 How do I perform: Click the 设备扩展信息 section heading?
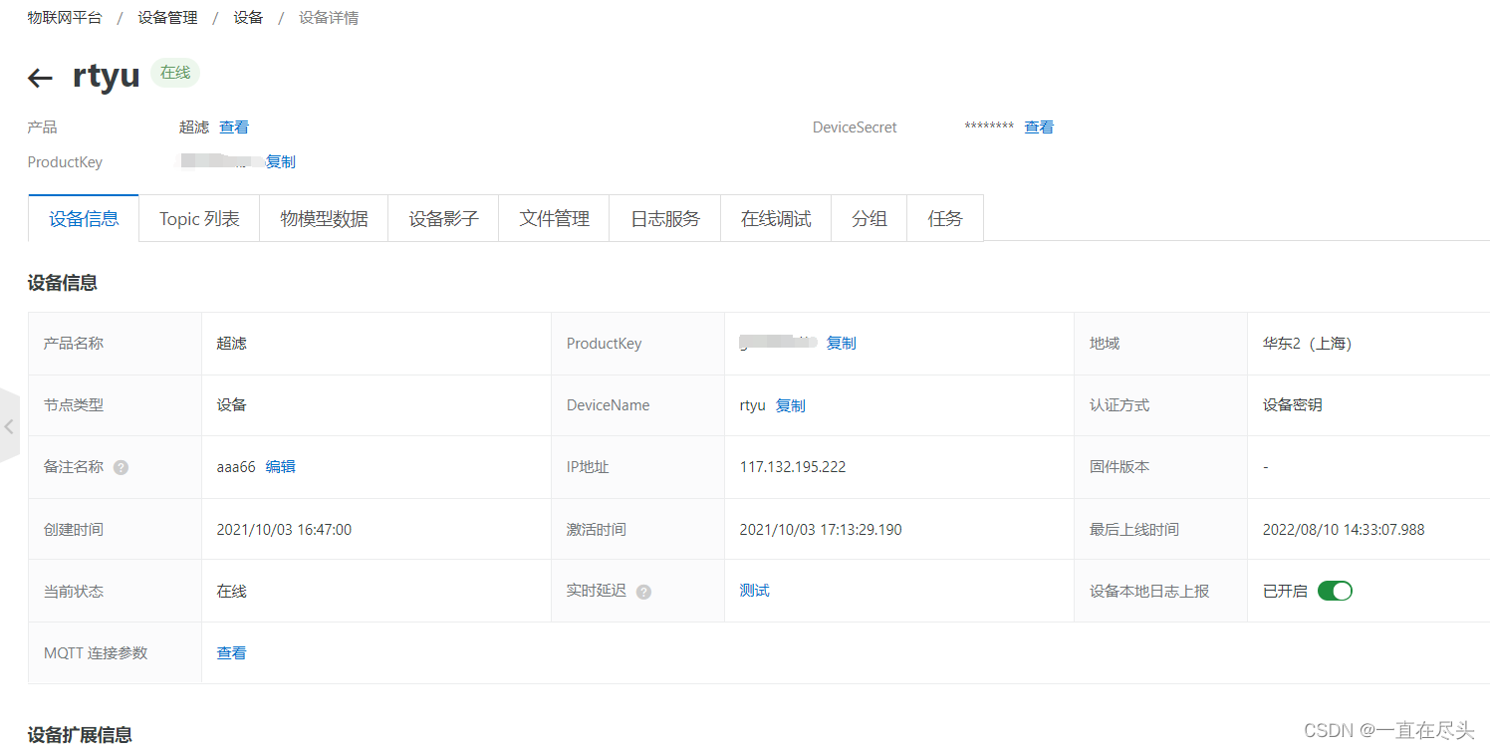(x=80, y=735)
